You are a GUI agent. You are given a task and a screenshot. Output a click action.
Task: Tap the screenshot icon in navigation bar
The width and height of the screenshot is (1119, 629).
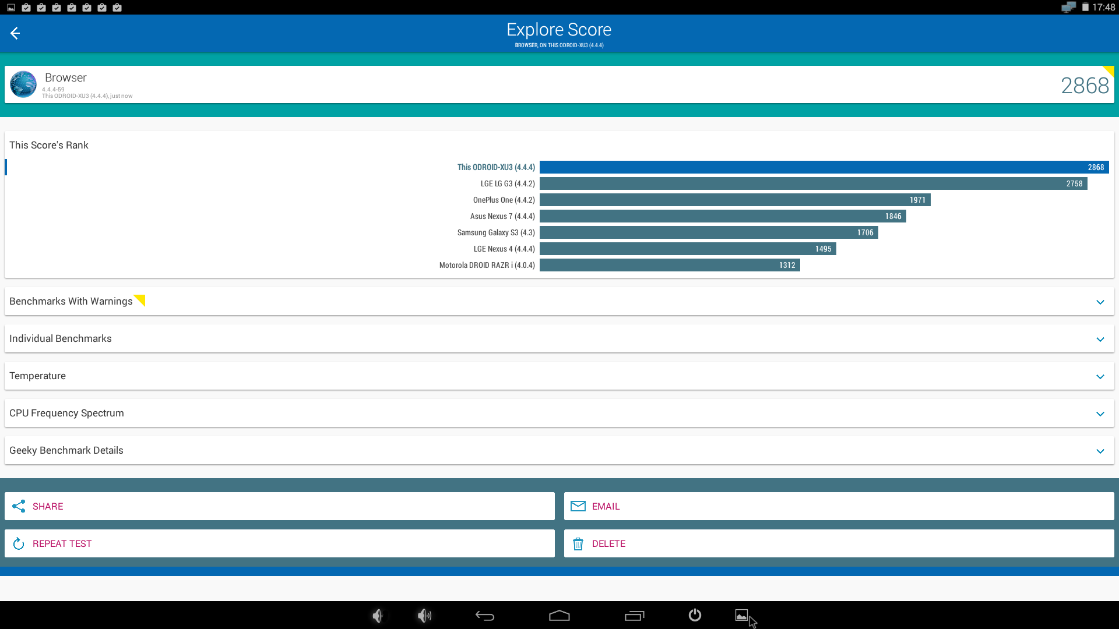pyautogui.click(x=741, y=616)
